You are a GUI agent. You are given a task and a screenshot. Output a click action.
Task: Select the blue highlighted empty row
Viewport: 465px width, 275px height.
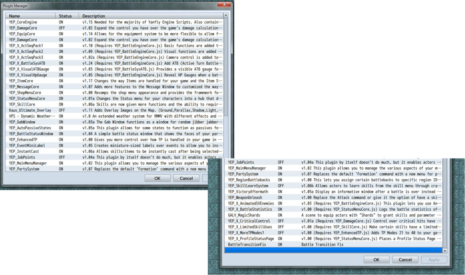point(333,251)
